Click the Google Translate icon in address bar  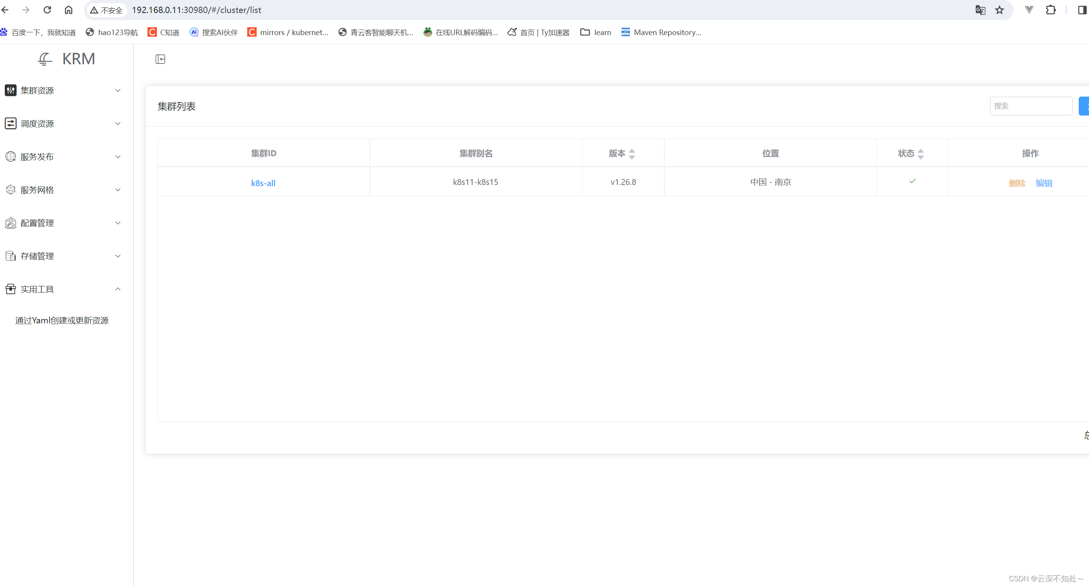tap(980, 10)
